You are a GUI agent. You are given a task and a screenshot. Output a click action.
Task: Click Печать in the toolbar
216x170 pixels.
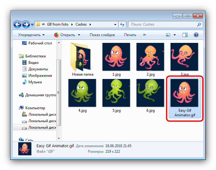130,35
